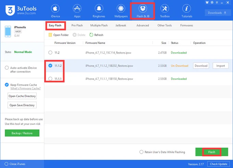The image size is (233, 168).
Task: Switch to the Other Tools tab
Action: pyautogui.click(x=164, y=25)
